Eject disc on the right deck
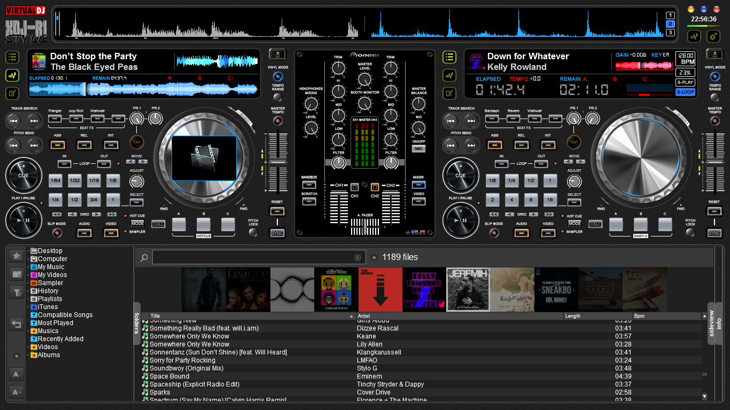Image resolution: width=730 pixels, height=410 pixels. pos(715,54)
